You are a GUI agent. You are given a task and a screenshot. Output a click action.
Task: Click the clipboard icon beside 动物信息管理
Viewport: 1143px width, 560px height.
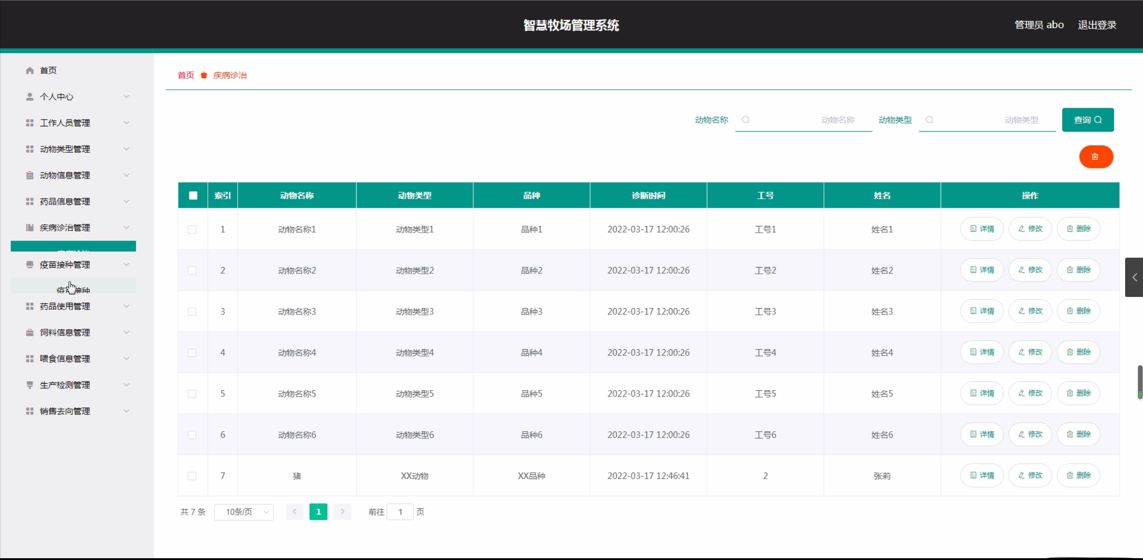tap(29, 175)
